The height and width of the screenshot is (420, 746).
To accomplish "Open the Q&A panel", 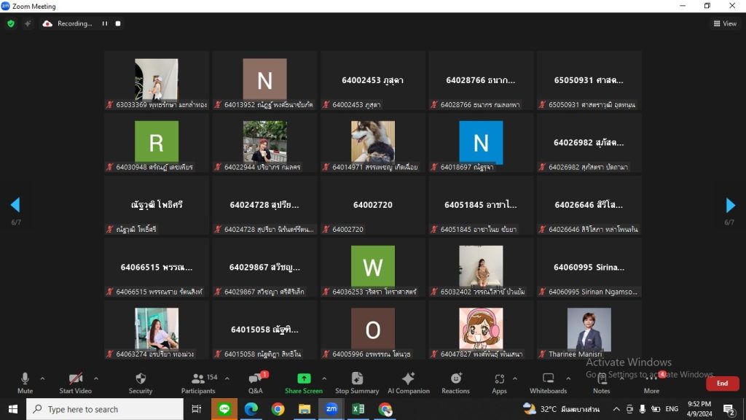I will [256, 383].
